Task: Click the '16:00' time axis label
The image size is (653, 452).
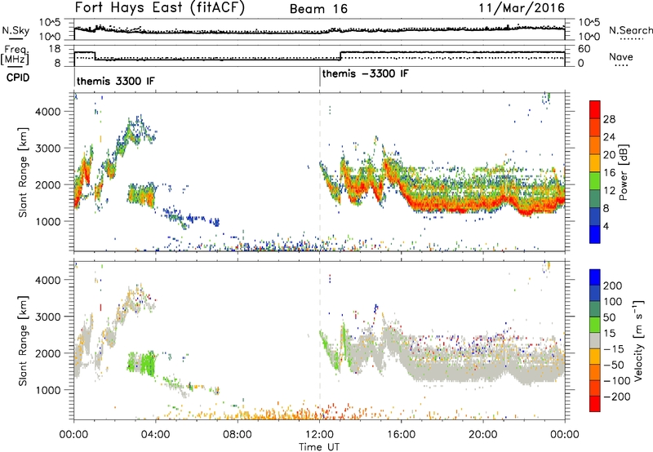Action: click(401, 435)
